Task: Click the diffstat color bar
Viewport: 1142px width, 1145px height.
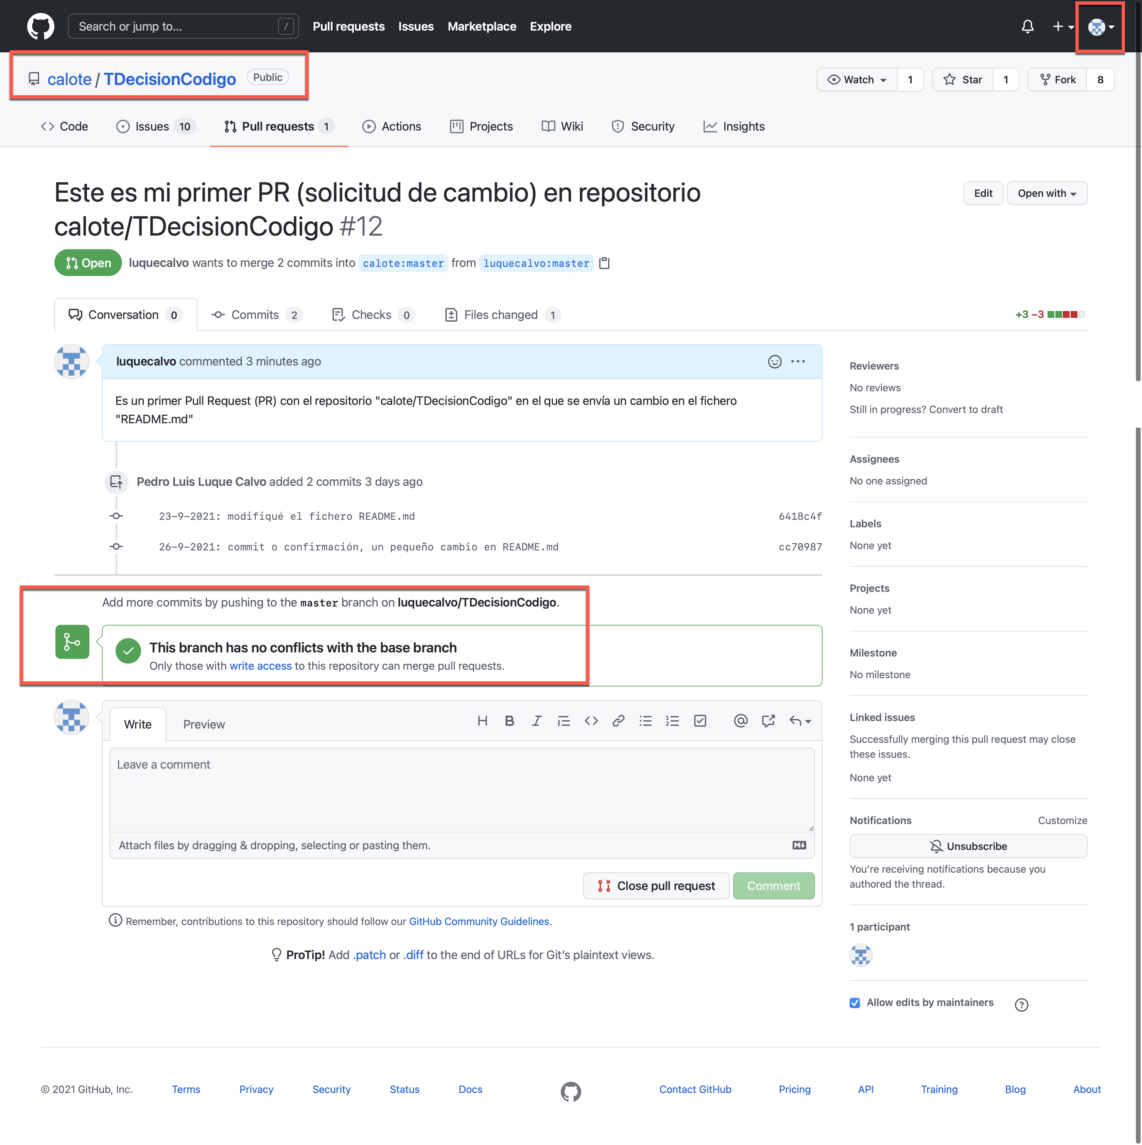Action: pos(1066,315)
